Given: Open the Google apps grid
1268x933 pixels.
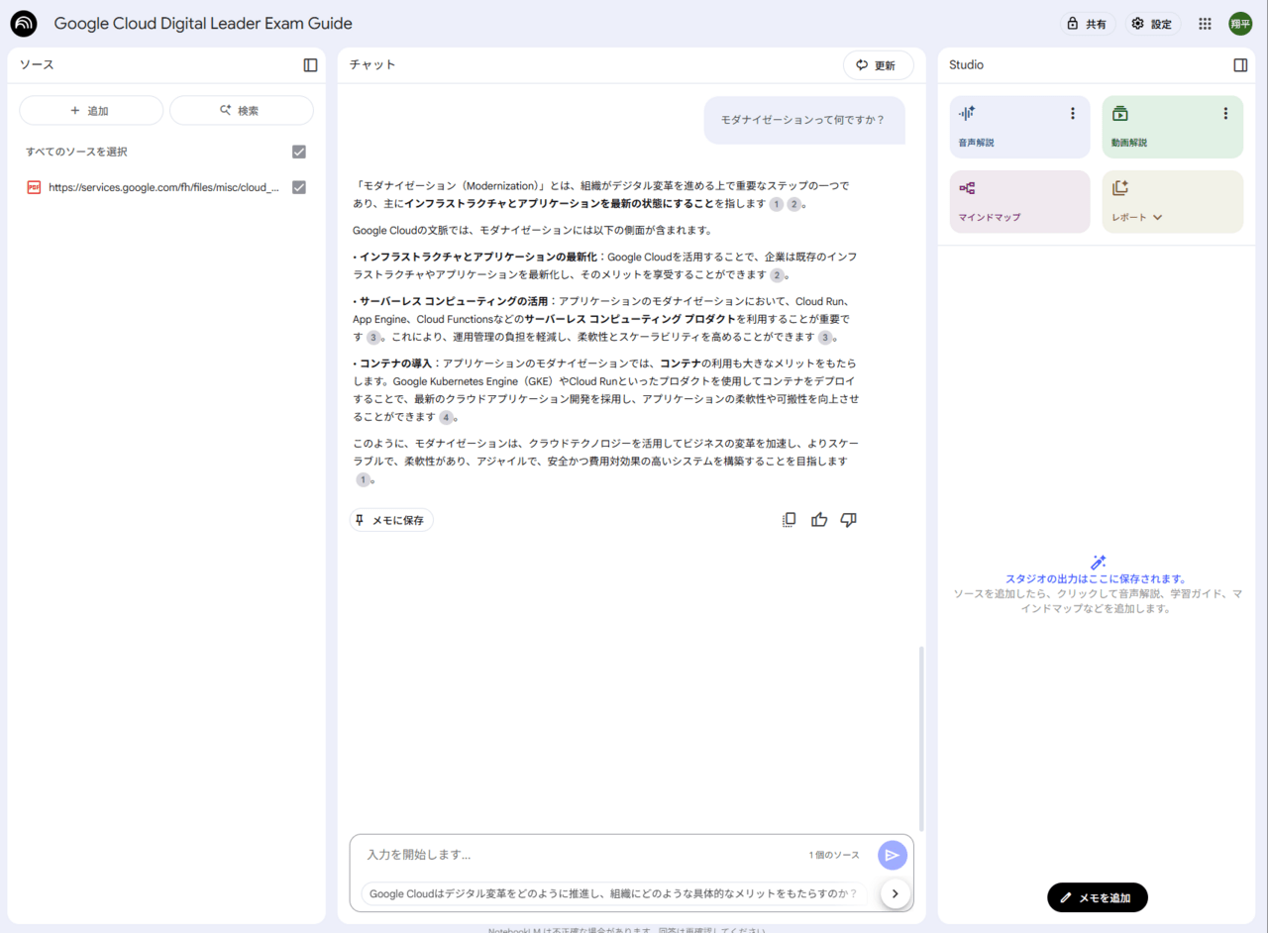Looking at the screenshot, I should coord(1205,24).
